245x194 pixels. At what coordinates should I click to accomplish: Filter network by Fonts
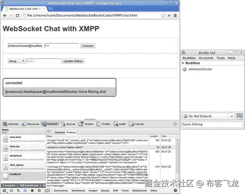tap(125, 190)
